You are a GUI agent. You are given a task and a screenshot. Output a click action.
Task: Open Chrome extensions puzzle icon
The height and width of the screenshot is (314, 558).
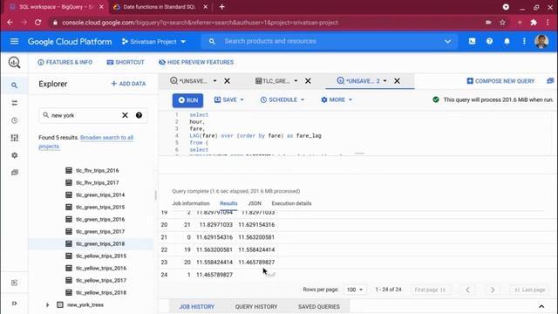click(534, 23)
